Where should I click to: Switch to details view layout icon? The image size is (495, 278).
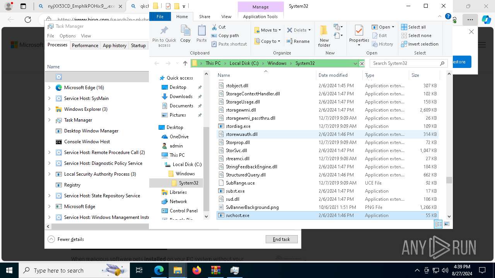coord(438,224)
